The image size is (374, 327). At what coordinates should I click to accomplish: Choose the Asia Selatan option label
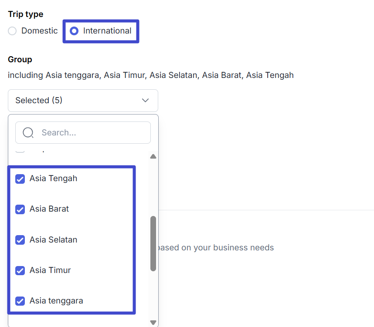(53, 240)
